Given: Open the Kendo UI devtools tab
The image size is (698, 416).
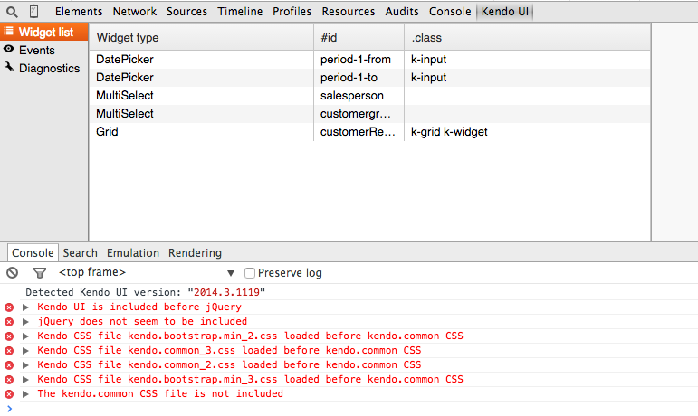Looking at the screenshot, I should (x=506, y=12).
